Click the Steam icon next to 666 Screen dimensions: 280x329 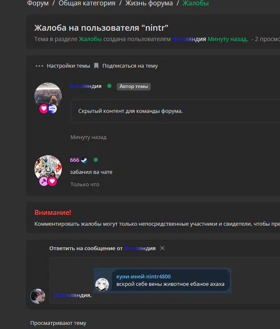84,160
